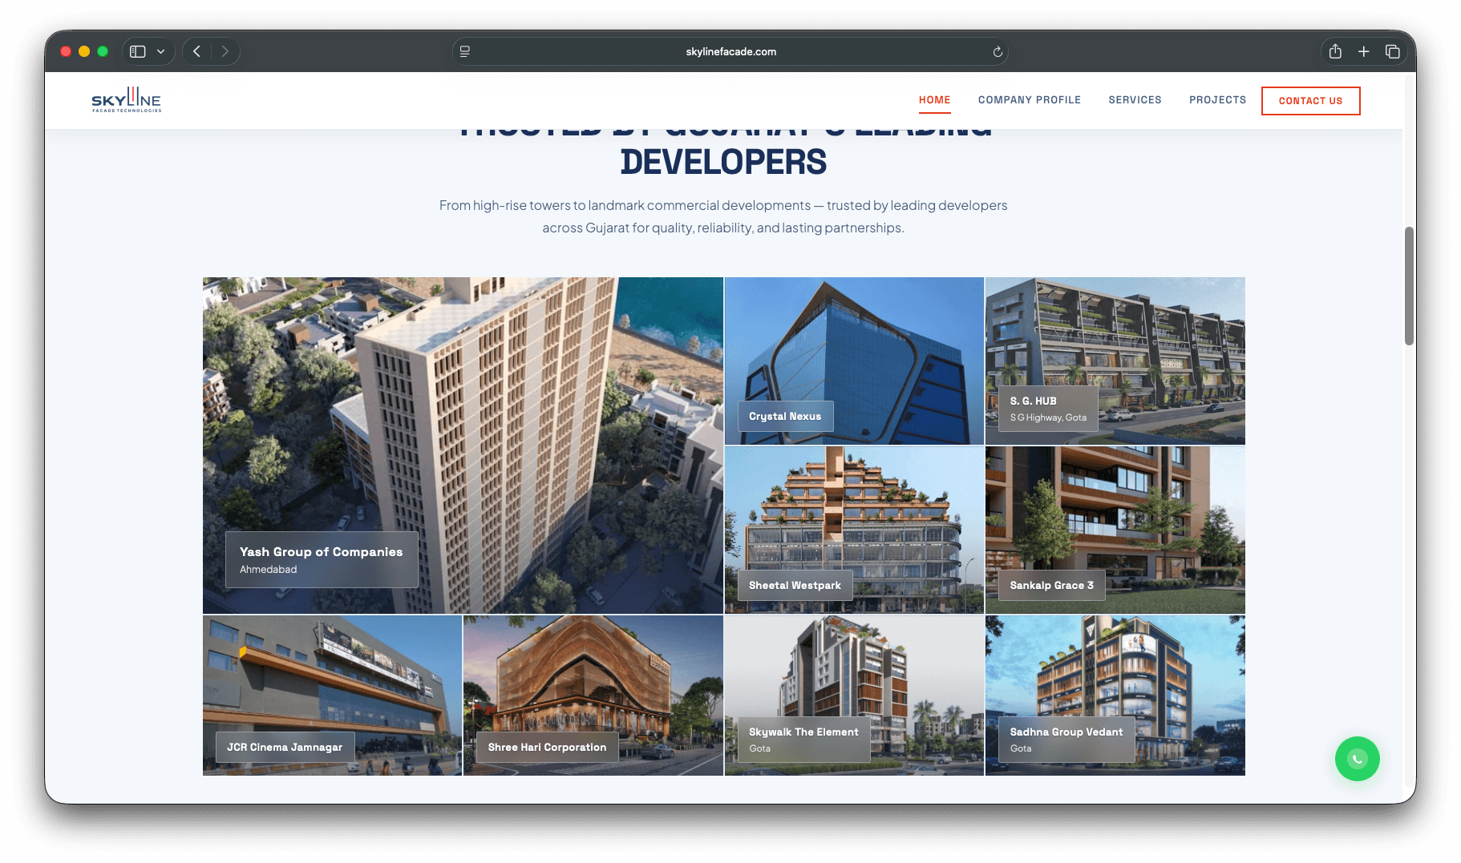
Task: Add a new tab with the plus icon
Action: [1363, 51]
